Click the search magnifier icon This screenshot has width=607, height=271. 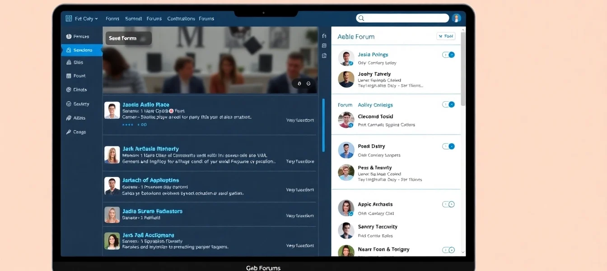pos(360,19)
